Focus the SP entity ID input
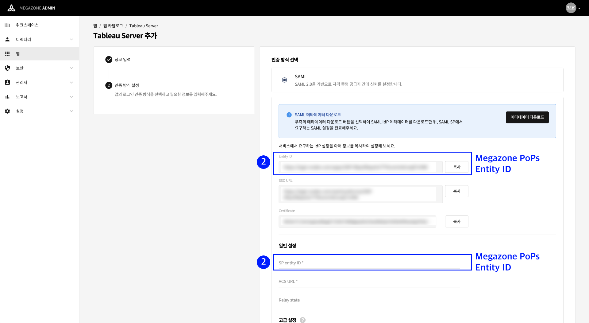Viewport: 589px width, 323px height. pos(369,263)
